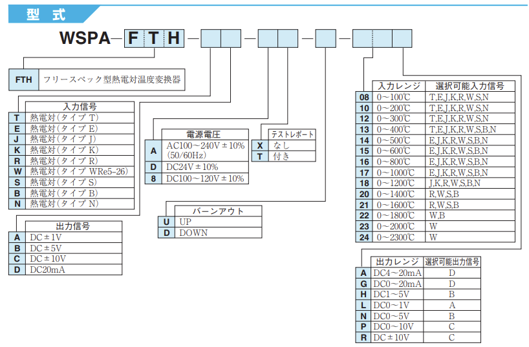
Task: Click the 出力レンジ column header
Action: pos(397,262)
